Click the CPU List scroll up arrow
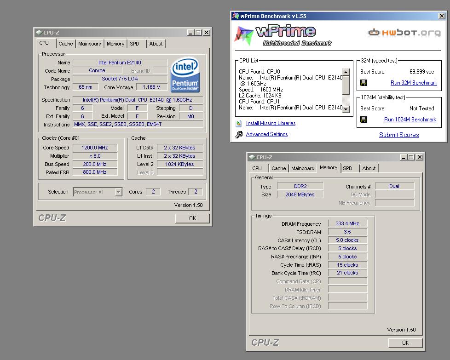The height and width of the screenshot is (360, 450). [346, 72]
